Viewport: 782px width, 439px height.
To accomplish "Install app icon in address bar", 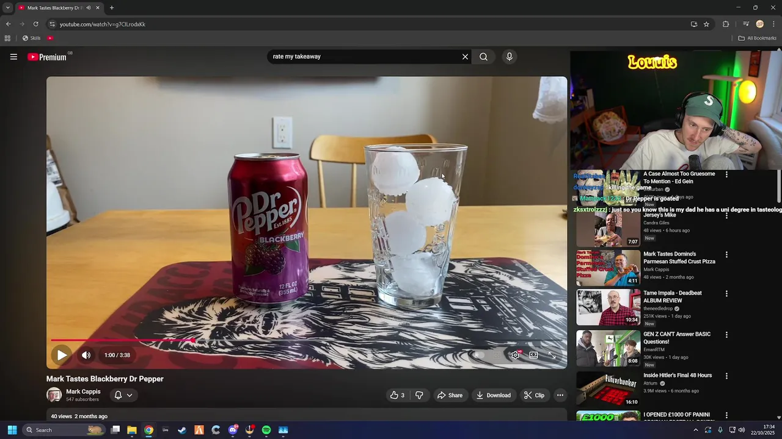I will coord(694,24).
